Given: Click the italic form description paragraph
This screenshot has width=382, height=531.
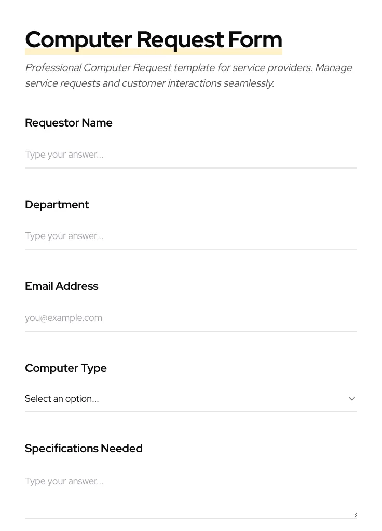Looking at the screenshot, I should [x=188, y=75].
